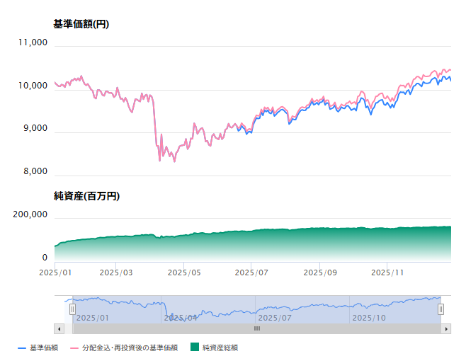Image resolution: width=466 pixels, height=356 pixels.
Task: Click the left navigator range handle
Action: click(x=72, y=309)
